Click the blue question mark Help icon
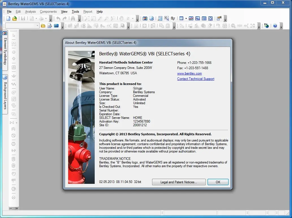 click(x=275, y=26)
